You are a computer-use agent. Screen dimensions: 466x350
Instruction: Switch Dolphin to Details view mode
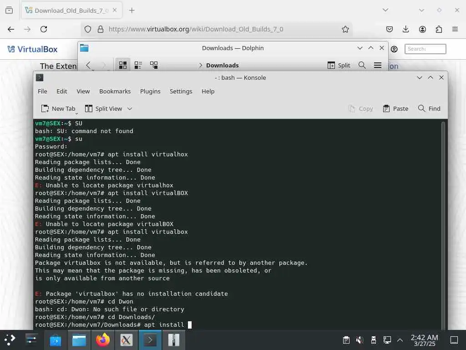[x=154, y=65]
